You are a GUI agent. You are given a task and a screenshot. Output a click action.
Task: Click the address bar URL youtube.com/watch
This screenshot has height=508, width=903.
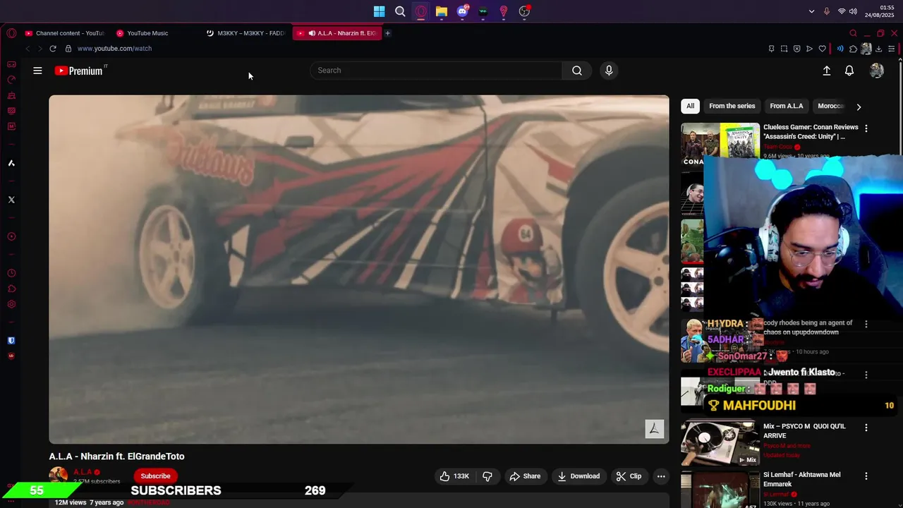click(x=114, y=49)
